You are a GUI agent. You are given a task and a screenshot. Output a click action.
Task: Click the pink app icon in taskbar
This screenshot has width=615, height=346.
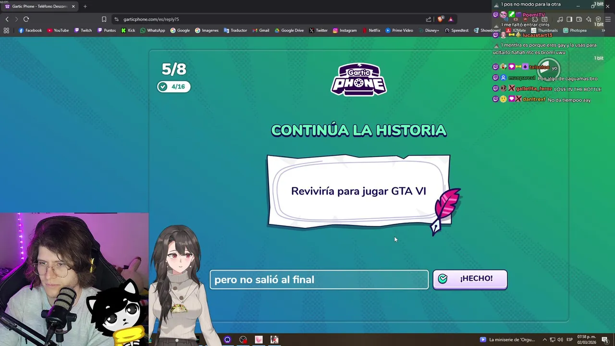(258, 340)
